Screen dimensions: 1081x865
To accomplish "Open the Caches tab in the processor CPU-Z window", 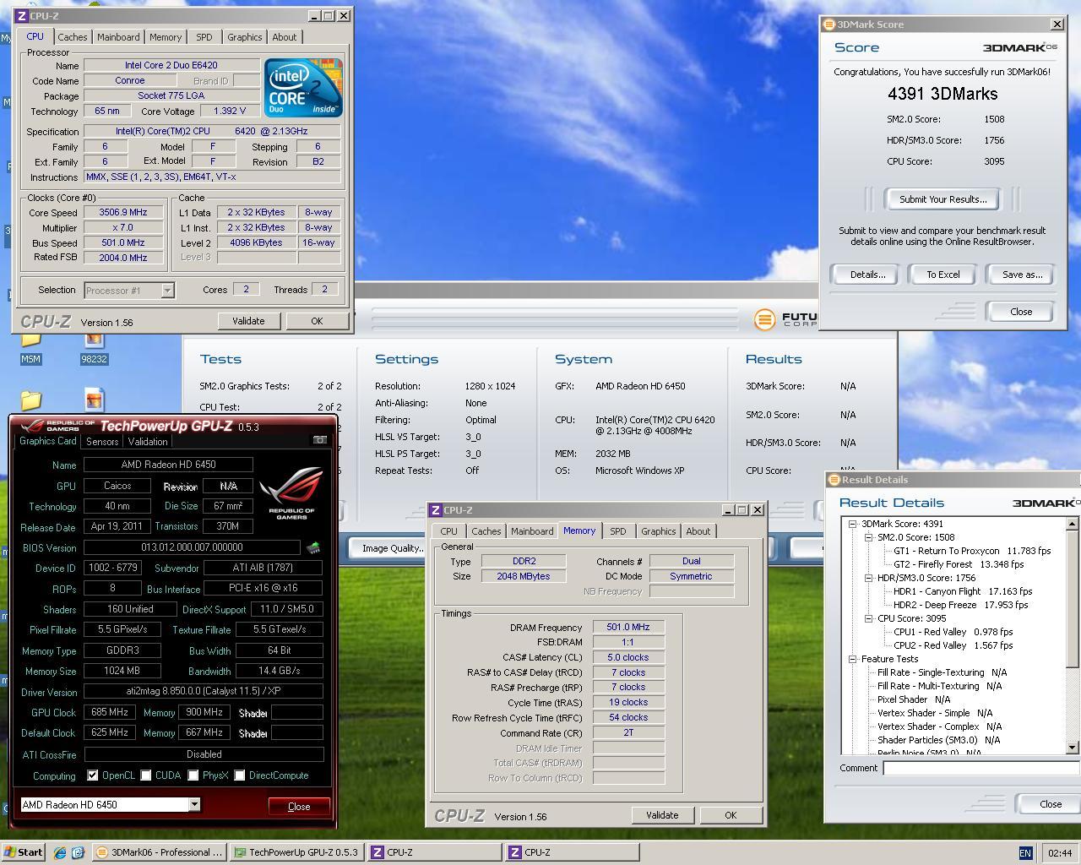I will 72,37.
